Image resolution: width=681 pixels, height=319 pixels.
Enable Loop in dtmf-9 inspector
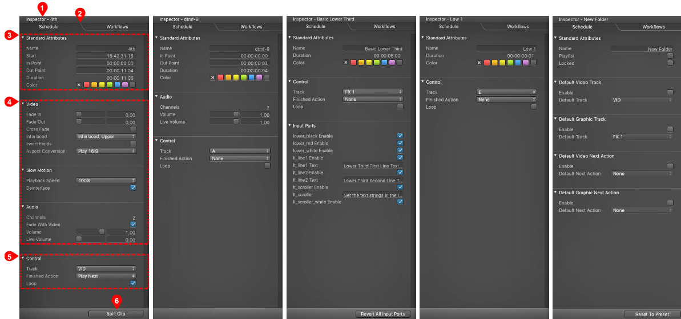point(267,166)
